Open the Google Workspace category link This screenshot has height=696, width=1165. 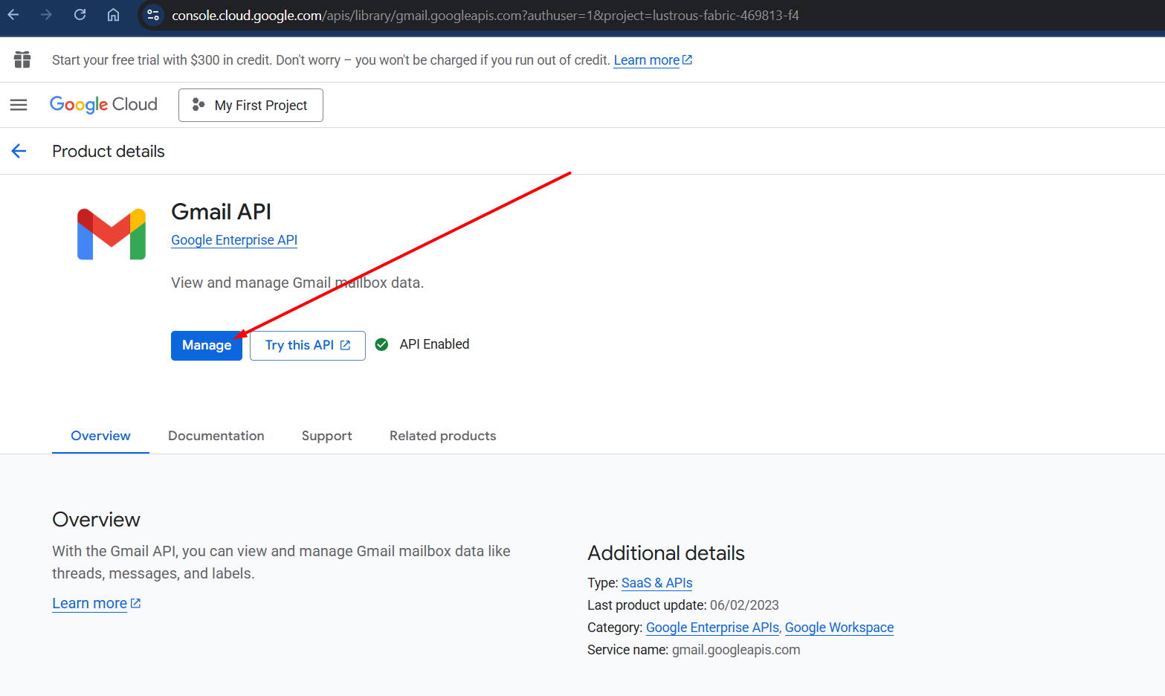click(839, 628)
